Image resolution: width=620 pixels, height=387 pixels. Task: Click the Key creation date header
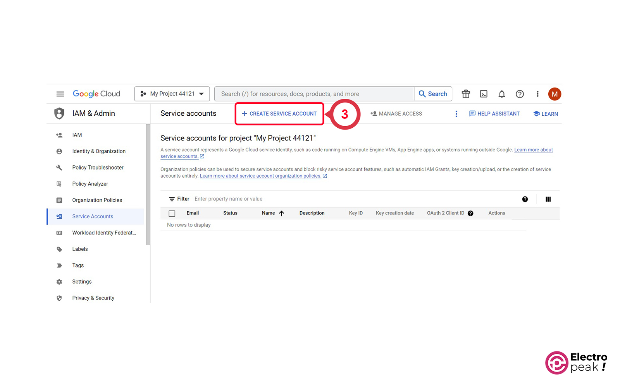point(395,213)
